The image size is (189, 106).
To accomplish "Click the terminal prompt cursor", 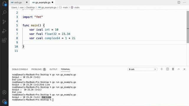I will [x=53, y=100].
